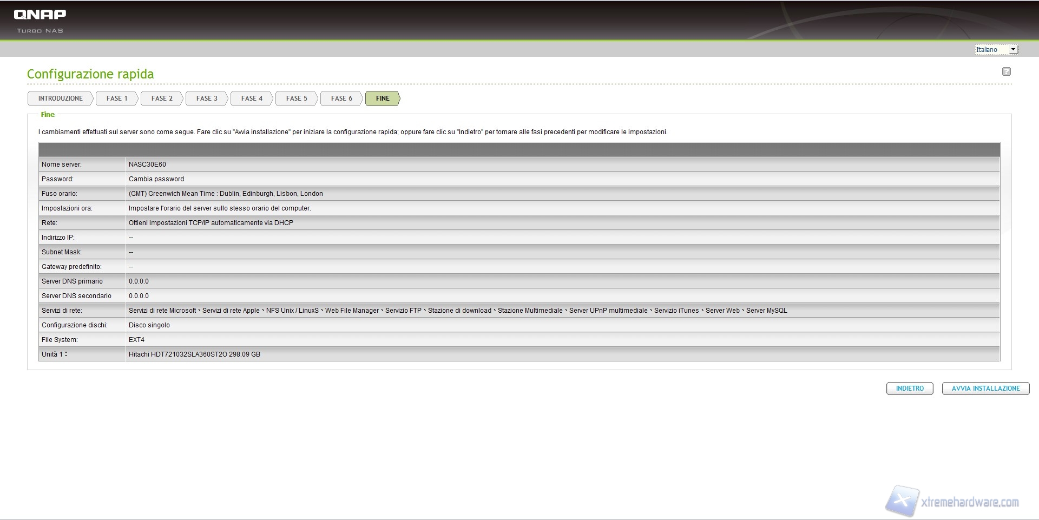The width and height of the screenshot is (1039, 520).
Task: Select the highlighted Fine tab
Action: point(383,98)
